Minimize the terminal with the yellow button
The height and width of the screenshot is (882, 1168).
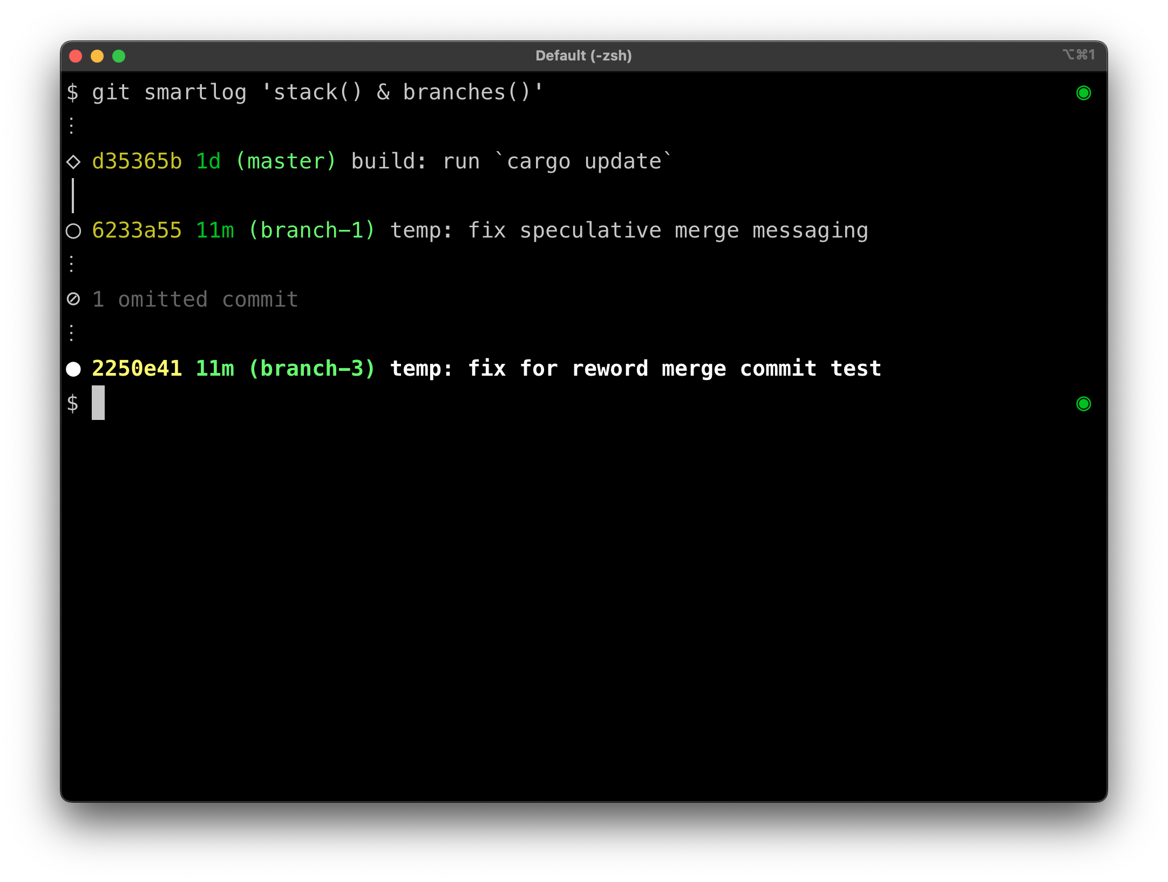click(x=97, y=56)
